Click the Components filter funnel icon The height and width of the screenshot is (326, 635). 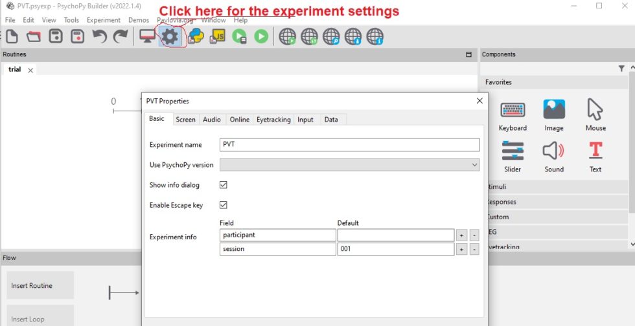(621, 69)
